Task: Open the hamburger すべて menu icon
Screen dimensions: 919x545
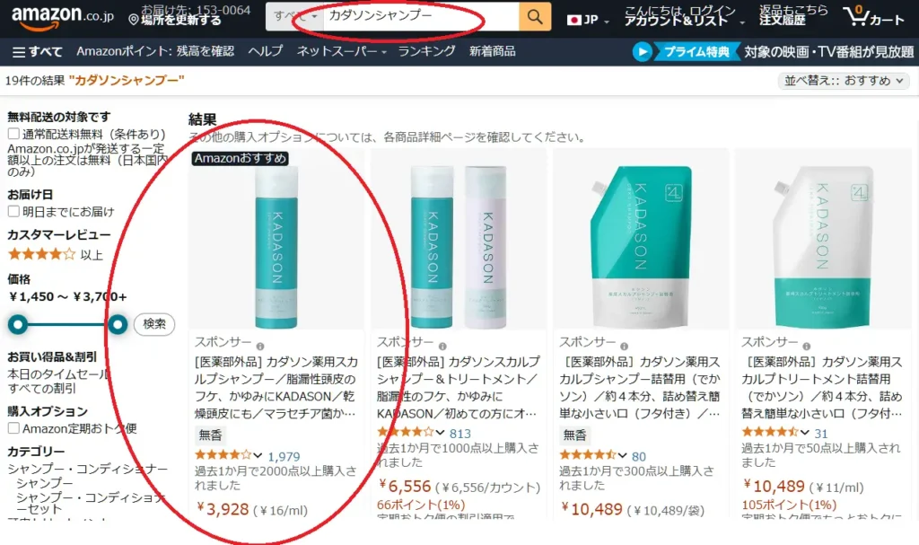Action: point(19,52)
